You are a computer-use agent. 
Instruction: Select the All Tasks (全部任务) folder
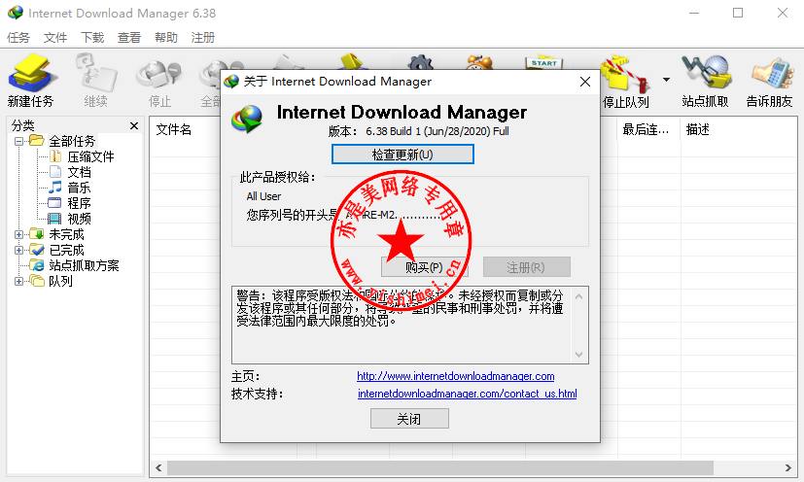pyautogui.click(x=72, y=141)
